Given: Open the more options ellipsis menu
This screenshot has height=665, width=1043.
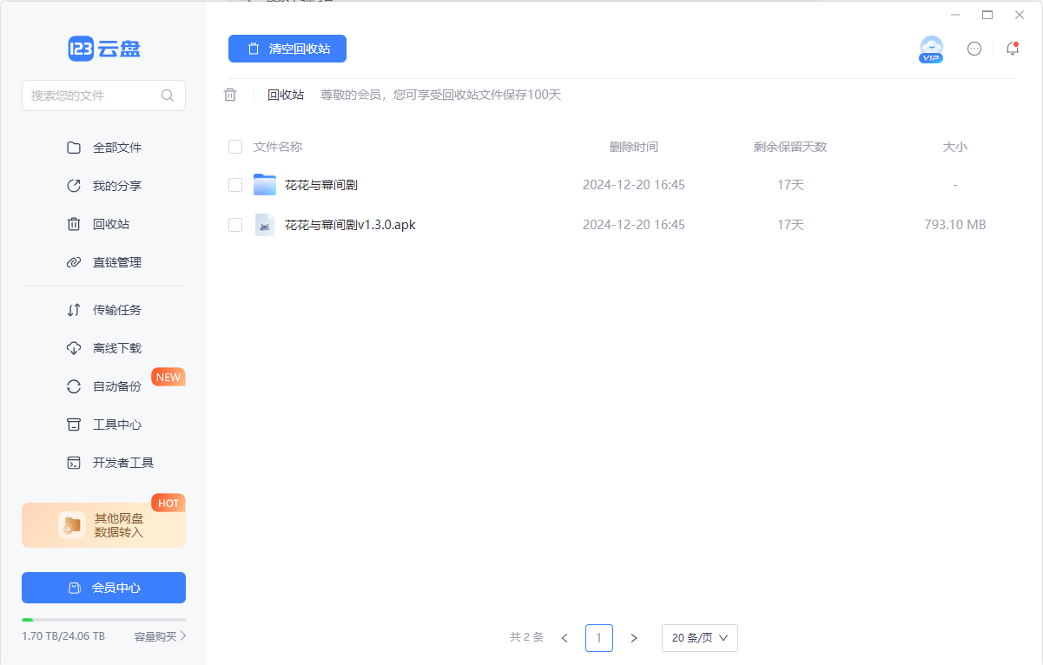Looking at the screenshot, I should pyautogui.click(x=974, y=49).
